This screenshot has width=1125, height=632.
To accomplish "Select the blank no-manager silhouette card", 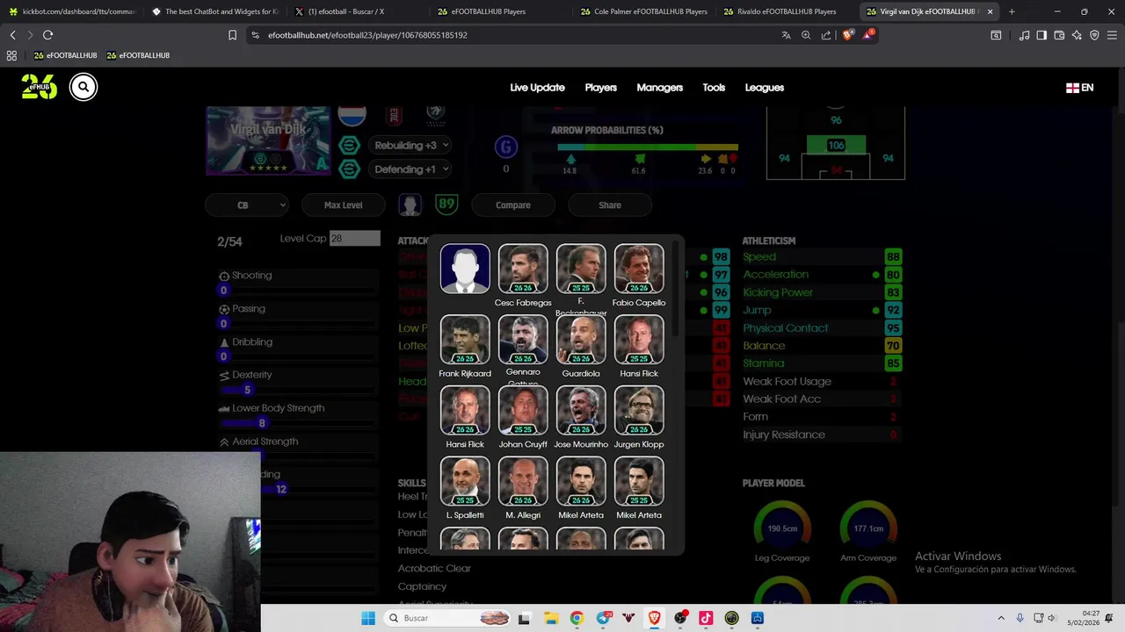I will pos(465,269).
